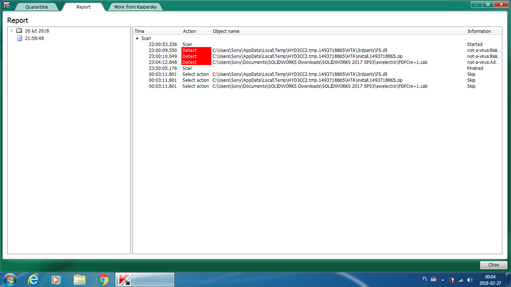This screenshot has width=511, height=287.
Task: Click the time 22:00:53.336
Action: (x=163, y=44)
